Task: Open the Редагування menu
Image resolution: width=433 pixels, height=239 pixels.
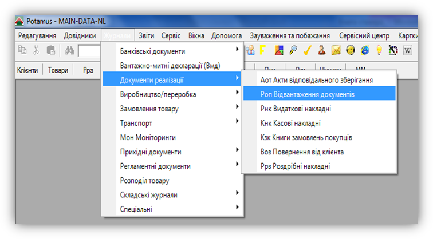Action: [x=37, y=35]
